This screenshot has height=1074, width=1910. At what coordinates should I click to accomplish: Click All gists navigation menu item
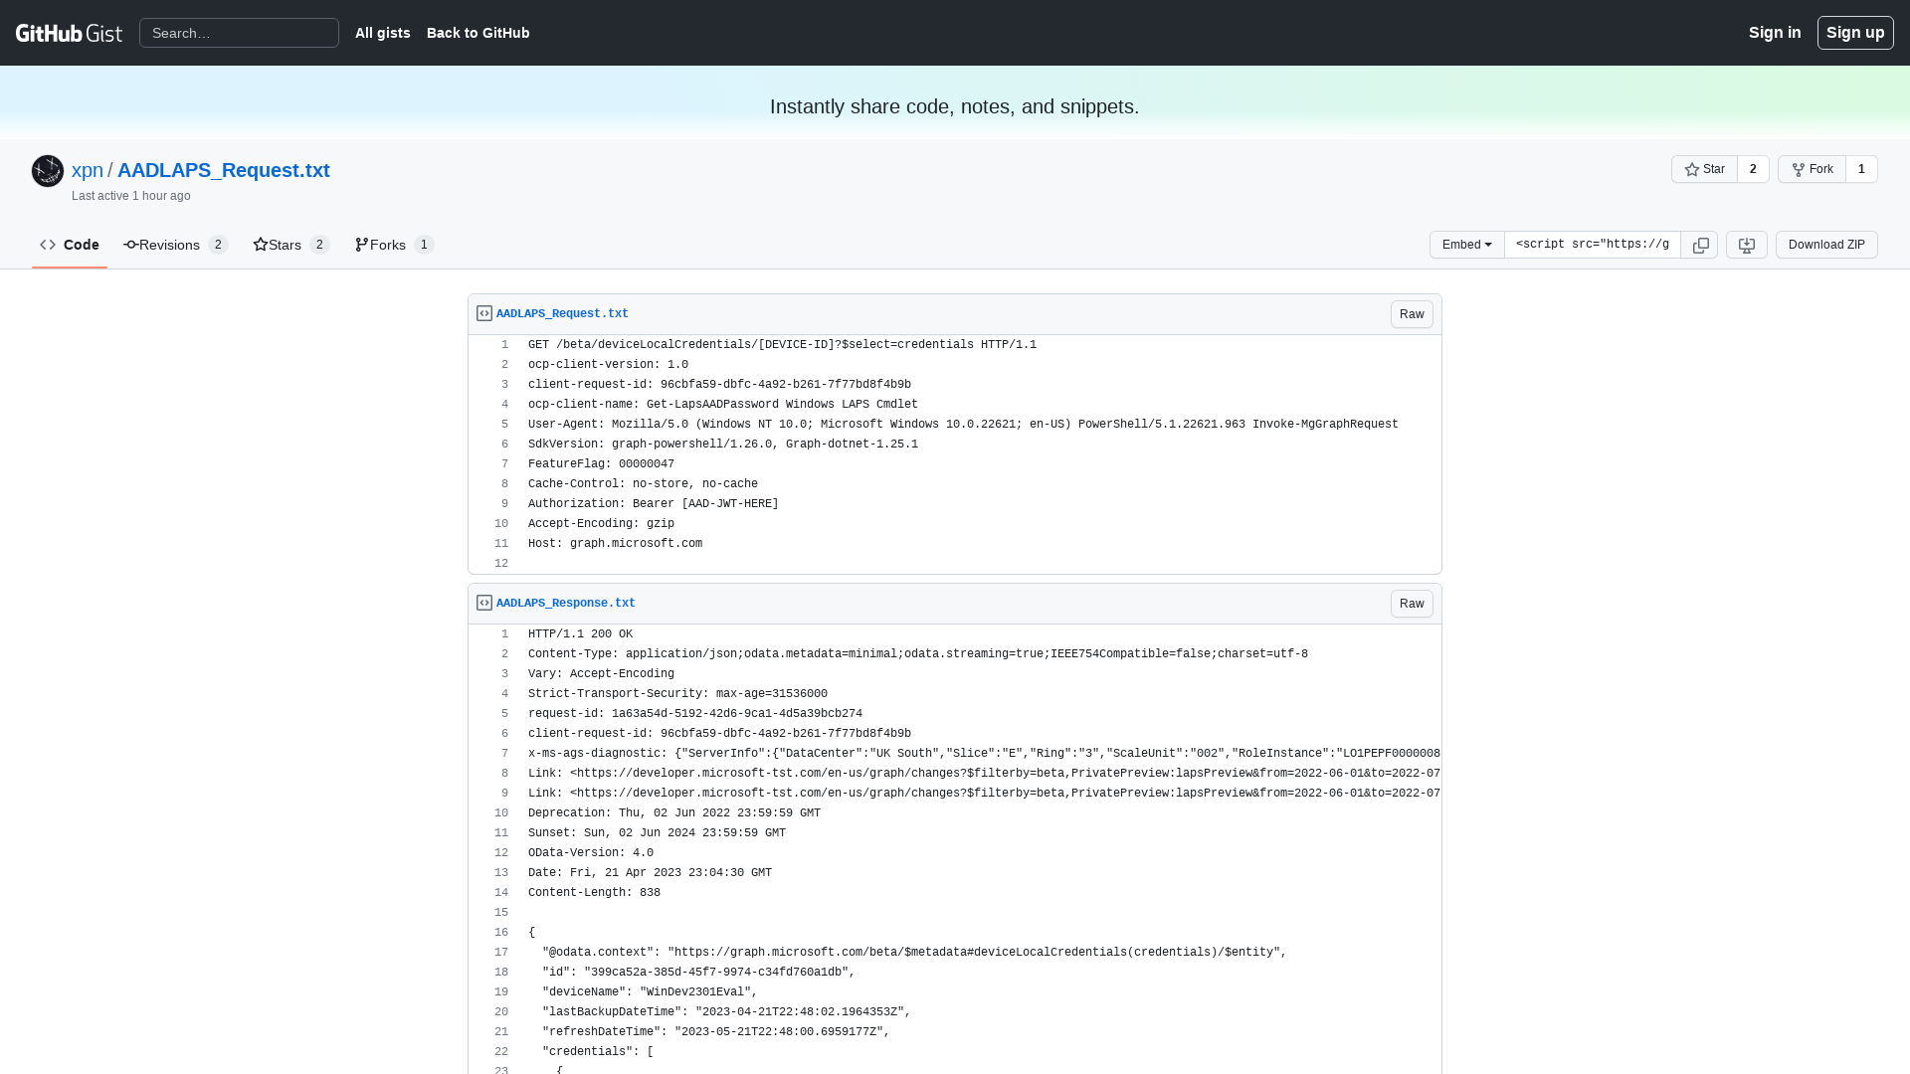tap(382, 33)
